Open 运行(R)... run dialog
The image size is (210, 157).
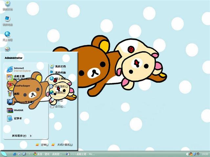point(58,106)
